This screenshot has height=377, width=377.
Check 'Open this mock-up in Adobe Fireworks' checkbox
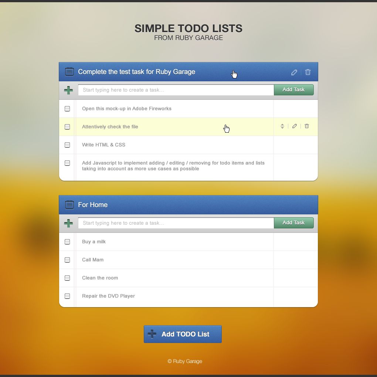[67, 109]
